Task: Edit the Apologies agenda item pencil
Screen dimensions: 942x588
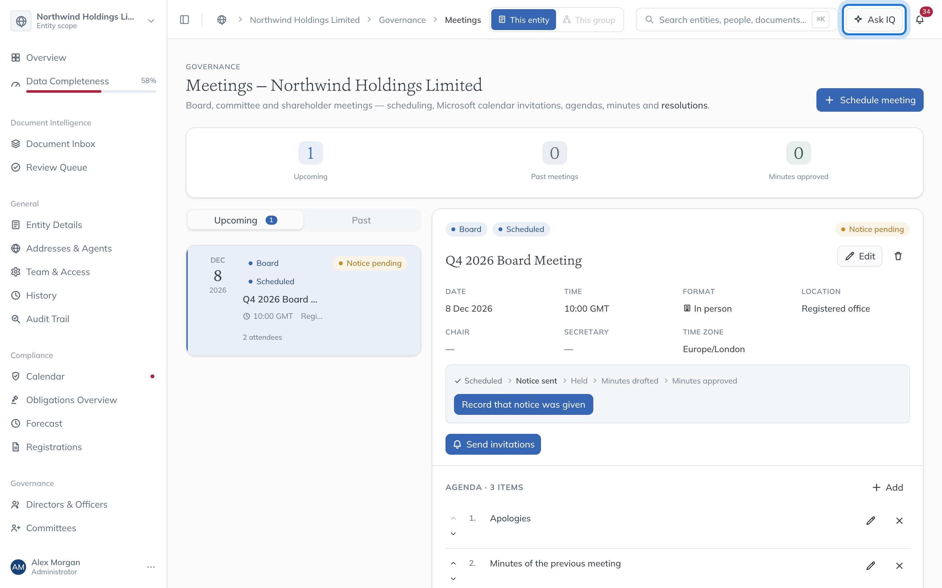Action: click(x=870, y=521)
